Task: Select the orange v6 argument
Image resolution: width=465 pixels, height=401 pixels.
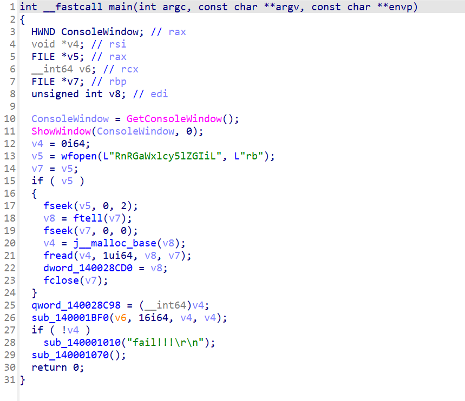Action: tap(121, 318)
